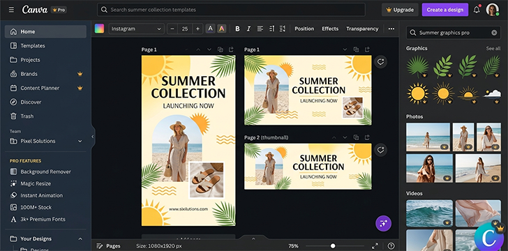Image resolution: width=508 pixels, height=251 pixels.
Task: Click the font size field showing 25
Action: 185,29
